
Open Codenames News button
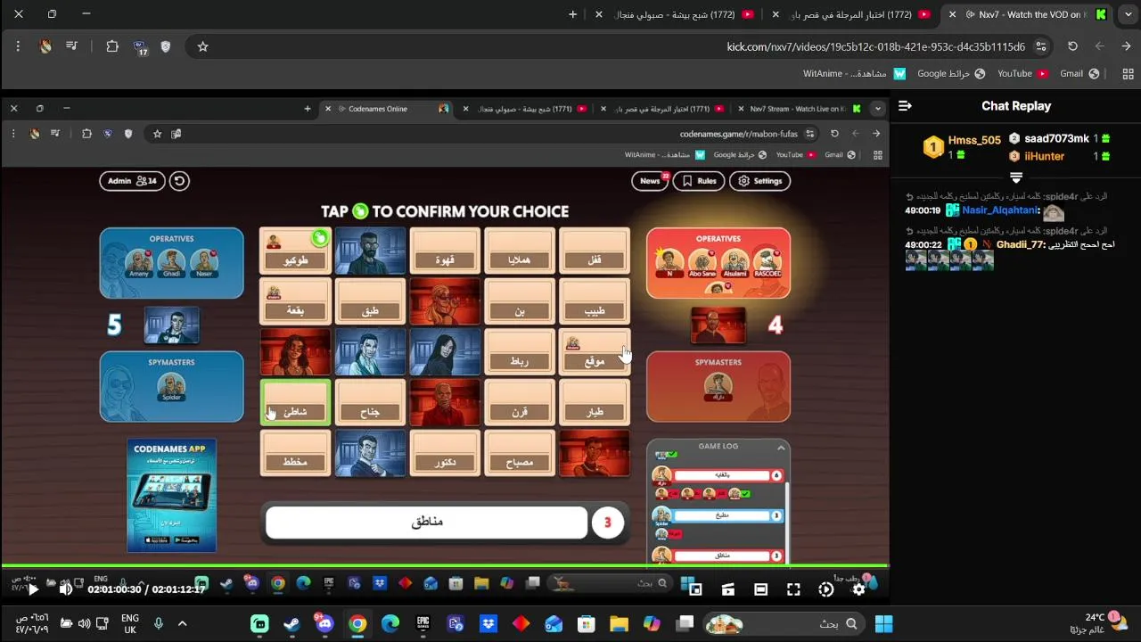pos(650,181)
